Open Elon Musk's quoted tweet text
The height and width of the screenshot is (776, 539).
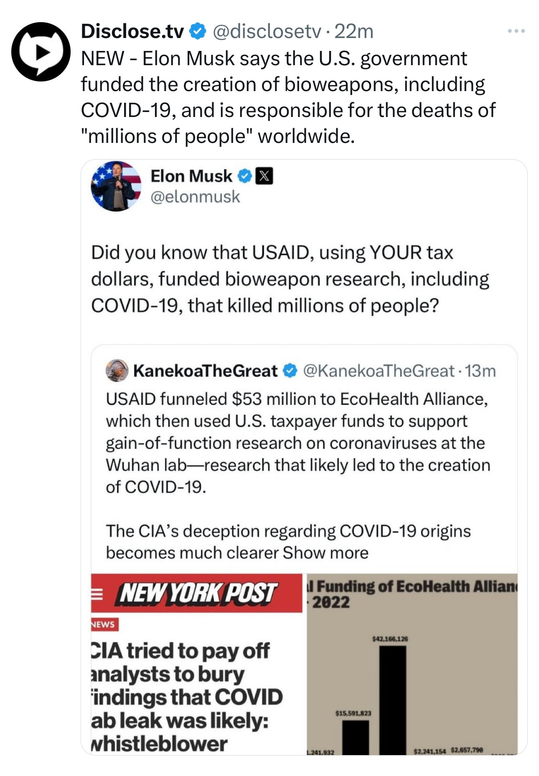tap(290, 279)
